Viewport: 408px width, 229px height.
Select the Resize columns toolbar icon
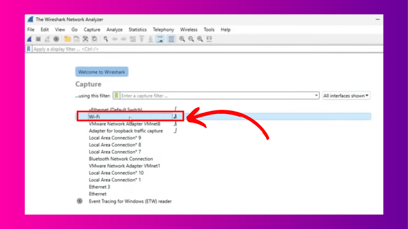209,39
